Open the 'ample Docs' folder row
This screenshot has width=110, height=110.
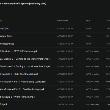pyautogui.click(x=55, y=36)
